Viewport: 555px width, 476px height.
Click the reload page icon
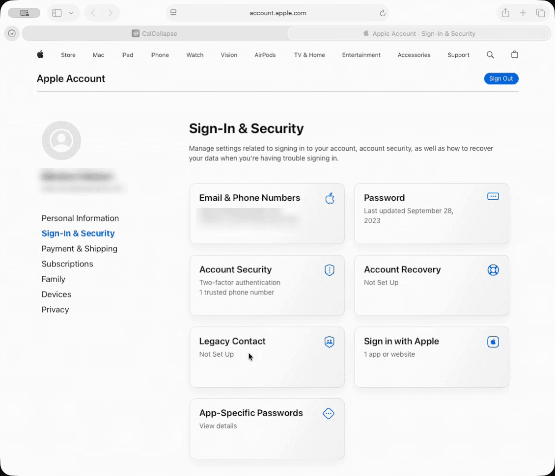point(383,13)
